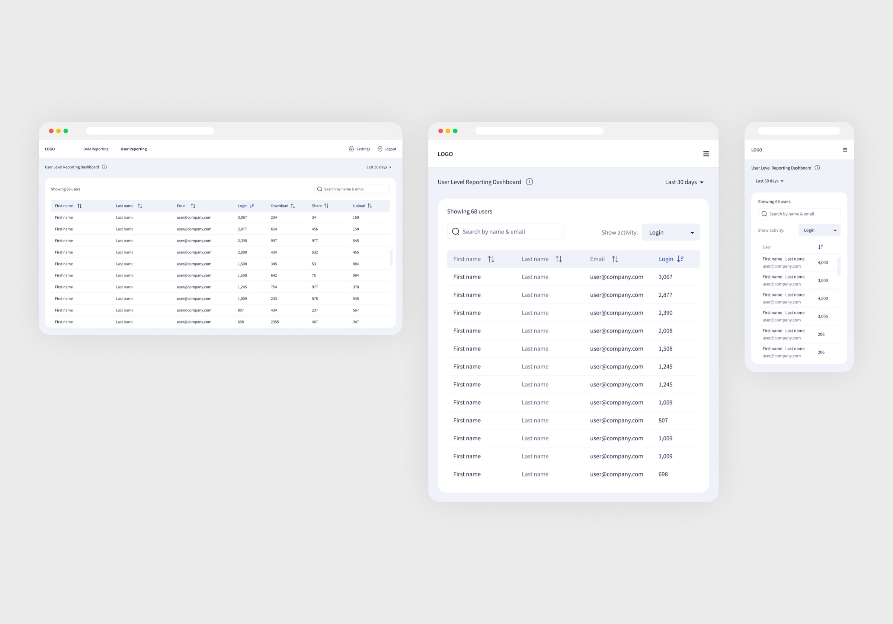The image size is (893, 624).
Task: Open Settings gear icon in desktop header
Action: click(x=351, y=149)
